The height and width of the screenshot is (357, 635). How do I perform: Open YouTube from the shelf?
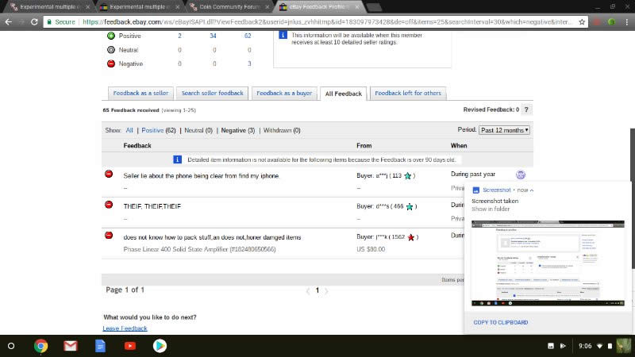click(130, 346)
